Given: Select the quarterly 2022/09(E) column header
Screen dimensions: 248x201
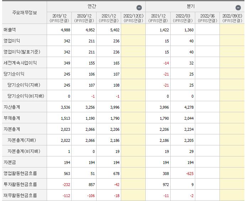Looking at the screenshot, I should pos(232,18).
